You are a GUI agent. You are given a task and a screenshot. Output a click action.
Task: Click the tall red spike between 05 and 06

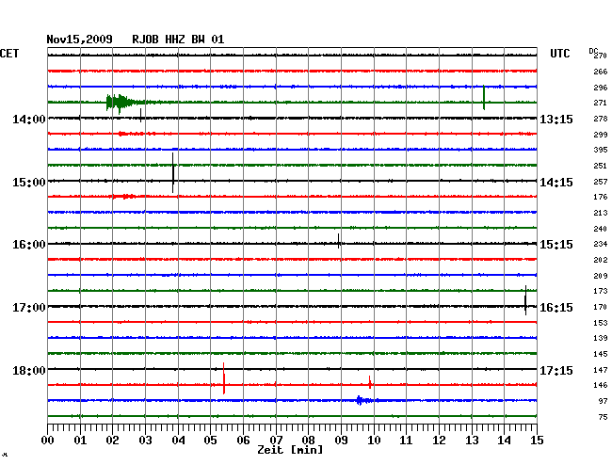coord(224,378)
